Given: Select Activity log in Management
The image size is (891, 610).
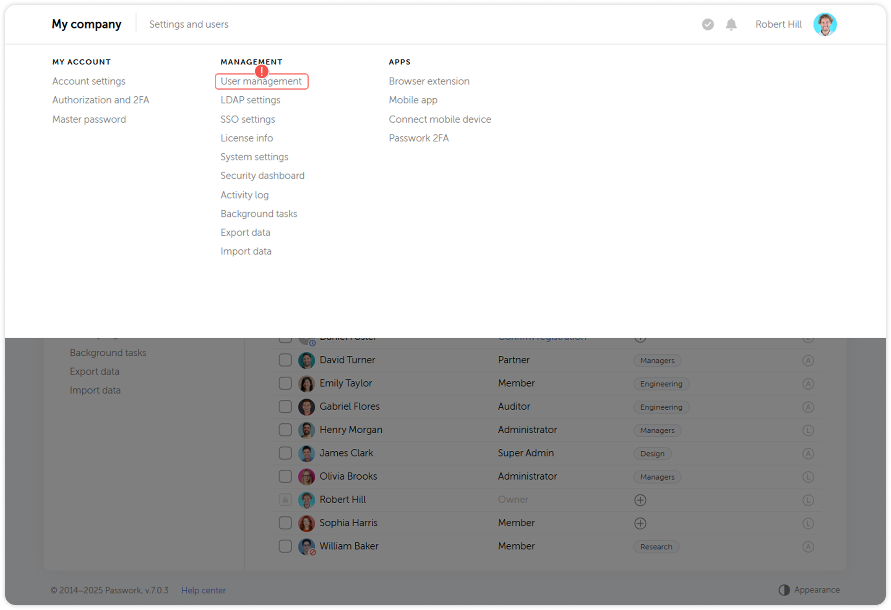Looking at the screenshot, I should (x=245, y=195).
